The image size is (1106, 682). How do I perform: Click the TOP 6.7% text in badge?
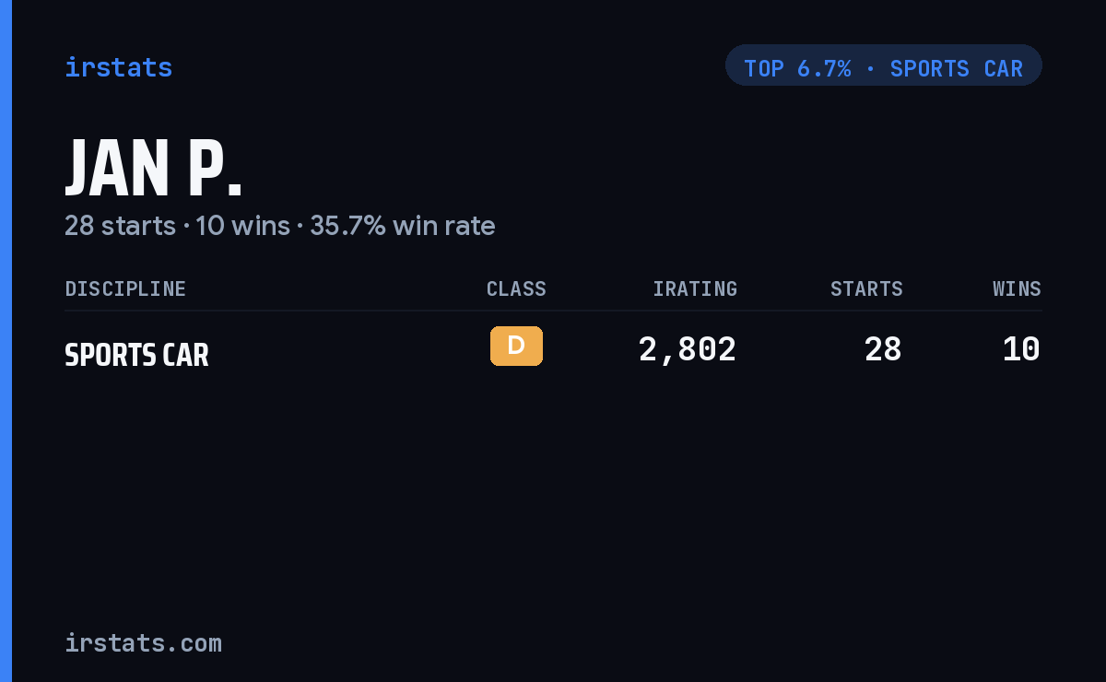tap(797, 68)
